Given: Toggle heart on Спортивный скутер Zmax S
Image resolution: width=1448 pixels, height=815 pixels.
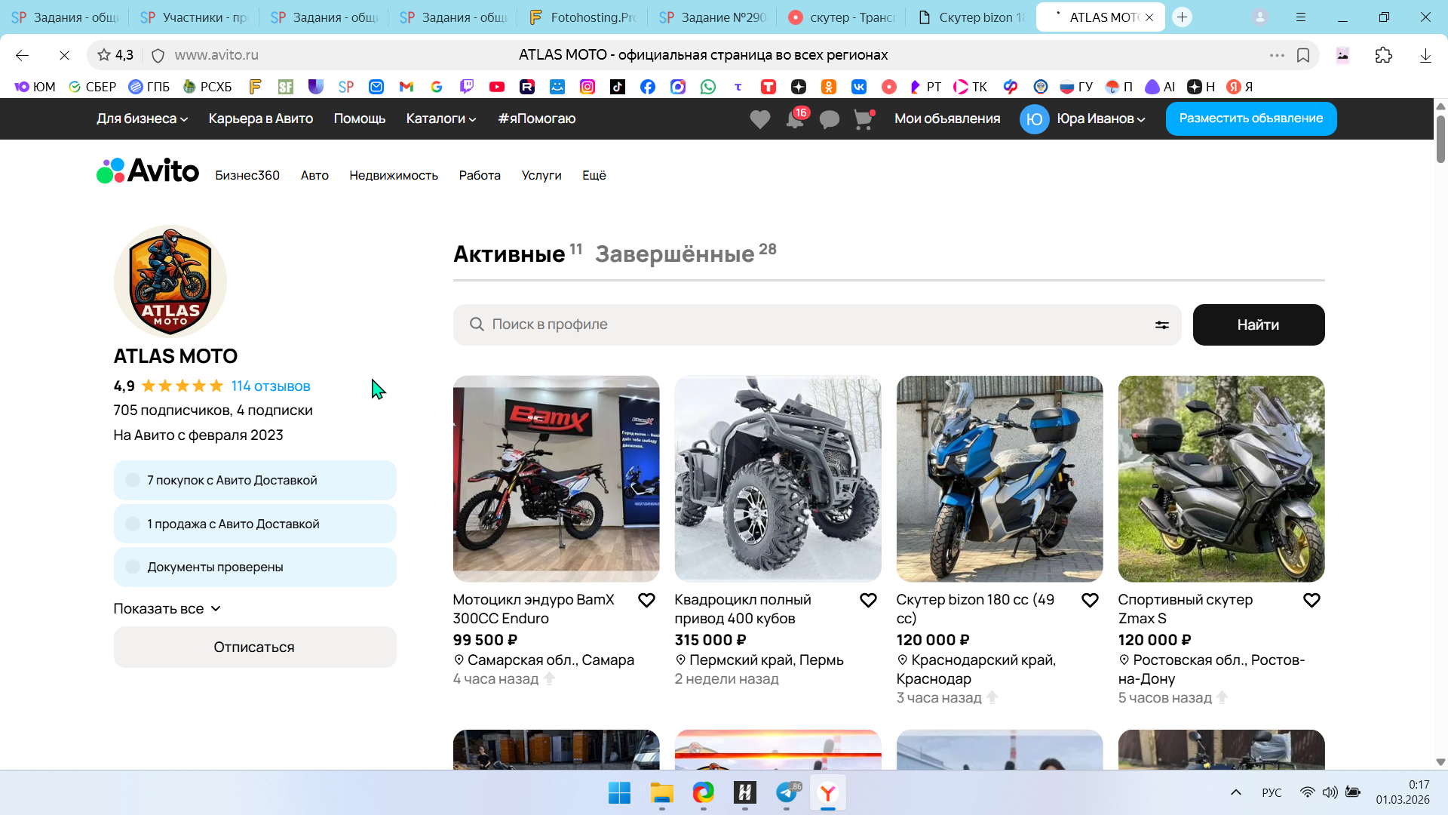Looking at the screenshot, I should [x=1311, y=601].
